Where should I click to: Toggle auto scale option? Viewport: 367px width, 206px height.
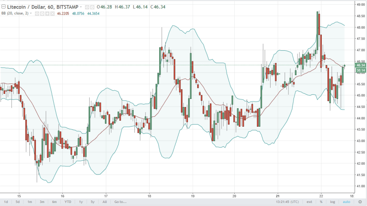[346, 202]
